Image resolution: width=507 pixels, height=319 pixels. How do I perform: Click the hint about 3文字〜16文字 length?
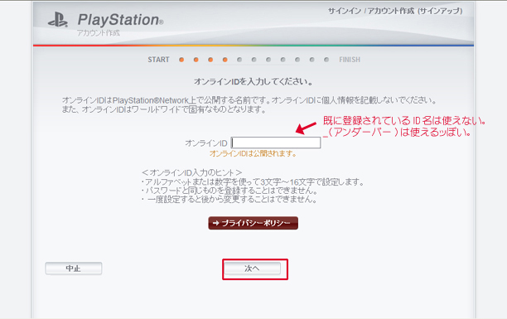(253, 182)
